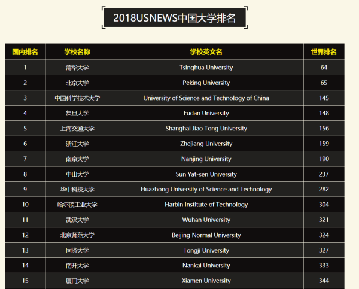Click rank number in 复旦大学 row
359x289 pixels.
[x=25, y=113]
